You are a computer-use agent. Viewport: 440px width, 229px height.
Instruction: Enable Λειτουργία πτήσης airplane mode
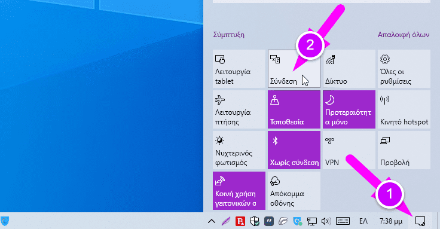[x=239, y=109]
